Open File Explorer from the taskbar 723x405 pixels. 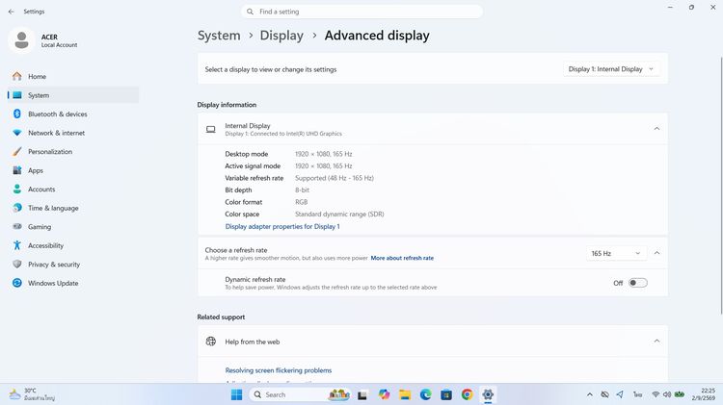[x=405, y=394]
